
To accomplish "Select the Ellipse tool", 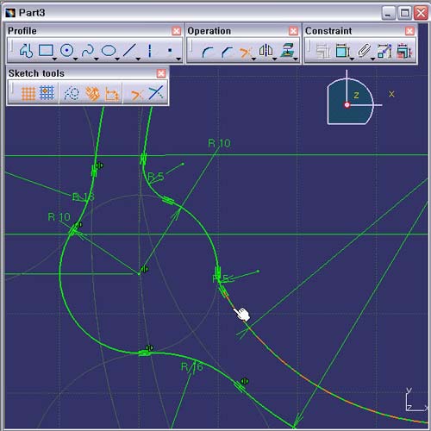I will tap(109, 51).
